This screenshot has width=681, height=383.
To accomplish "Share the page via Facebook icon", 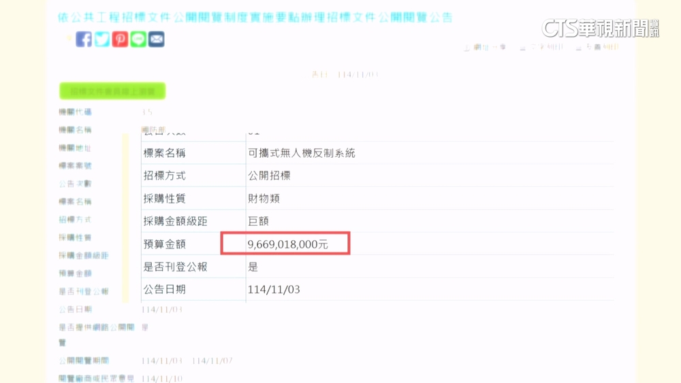I will click(x=83, y=39).
